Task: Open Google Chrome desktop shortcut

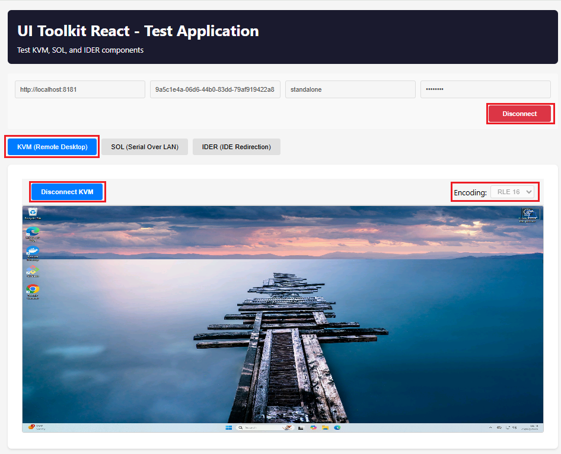Action: tap(33, 290)
